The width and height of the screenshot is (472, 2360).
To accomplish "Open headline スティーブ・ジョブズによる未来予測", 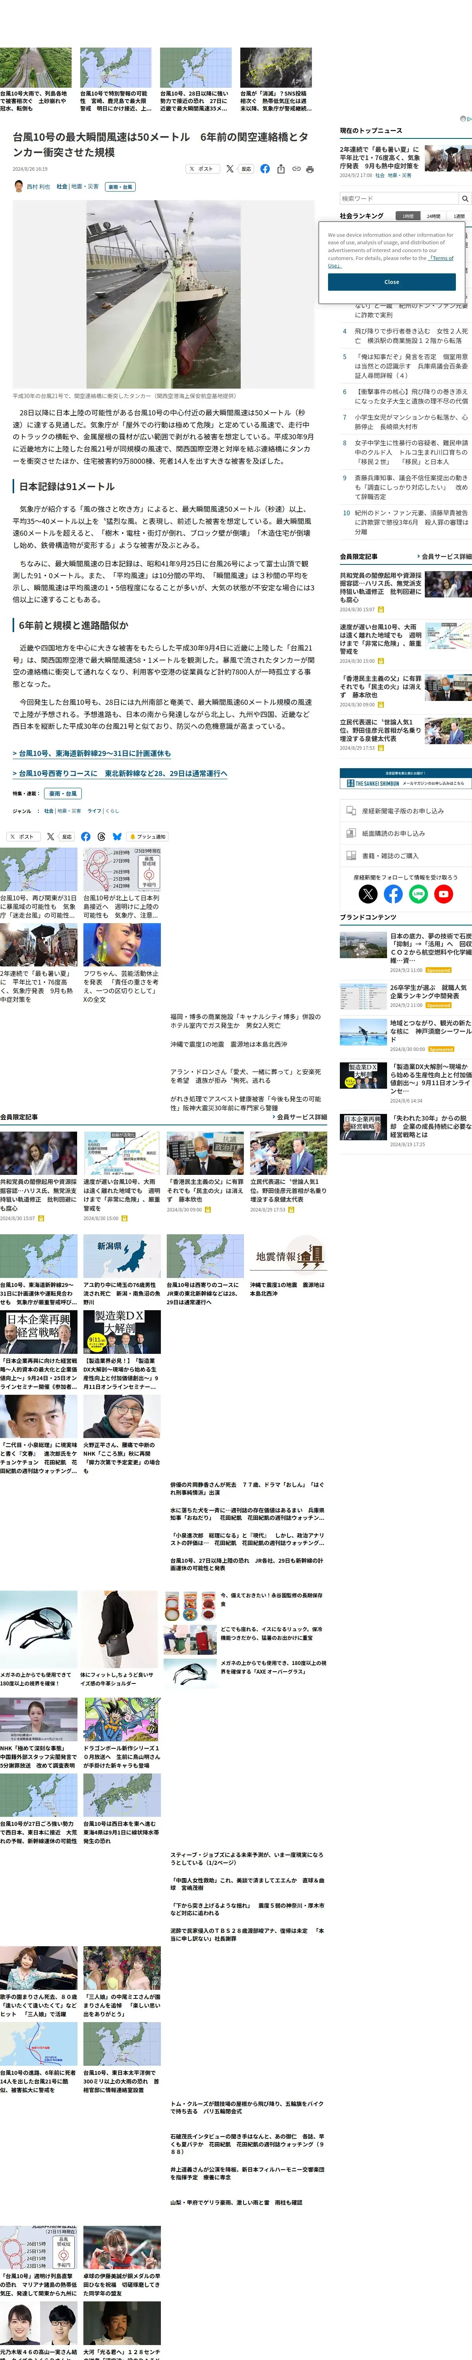I will (x=247, y=1859).
